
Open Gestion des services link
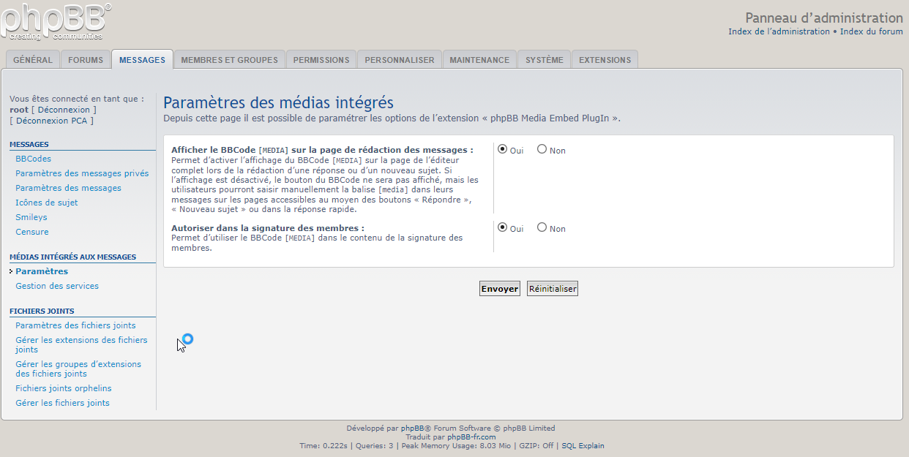pos(57,286)
